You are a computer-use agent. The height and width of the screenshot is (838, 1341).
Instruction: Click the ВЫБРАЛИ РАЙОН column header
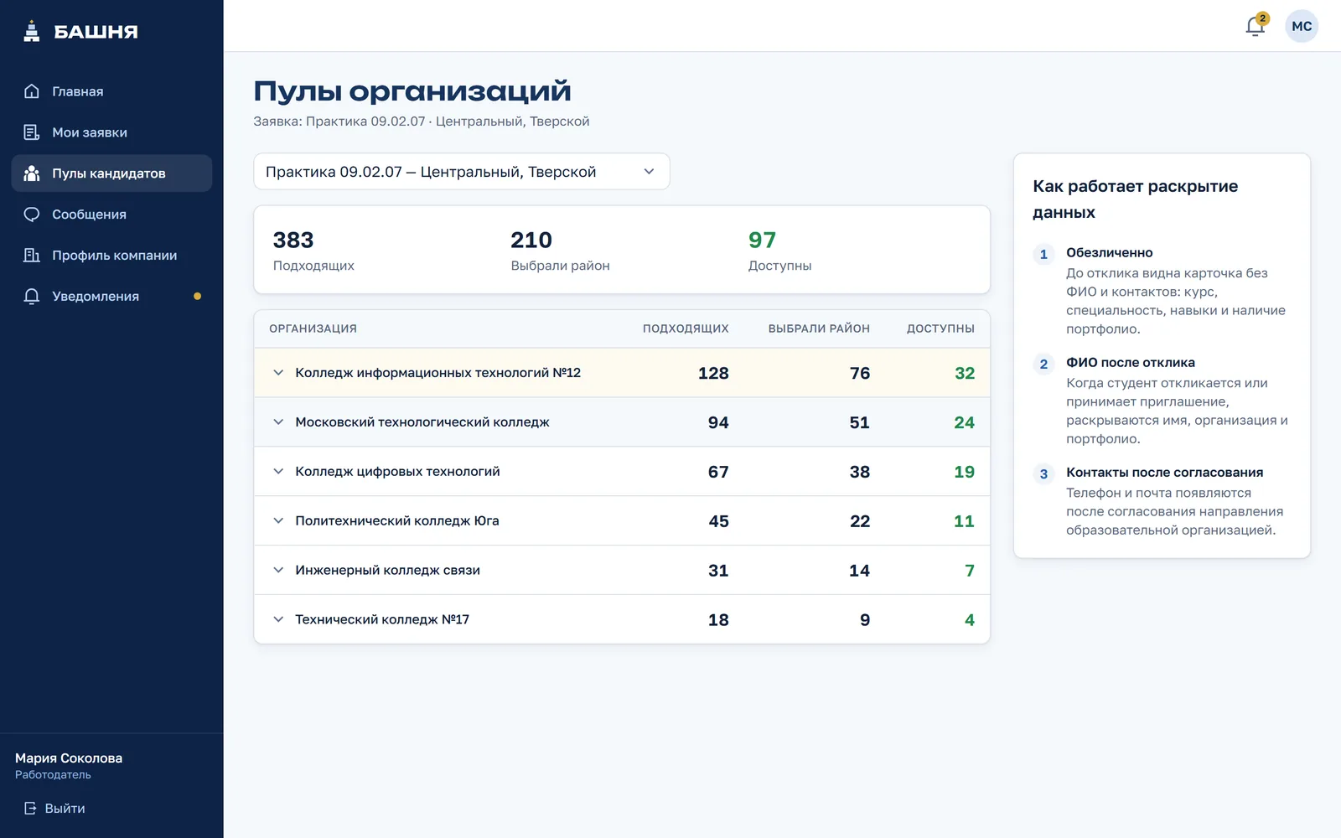(819, 328)
